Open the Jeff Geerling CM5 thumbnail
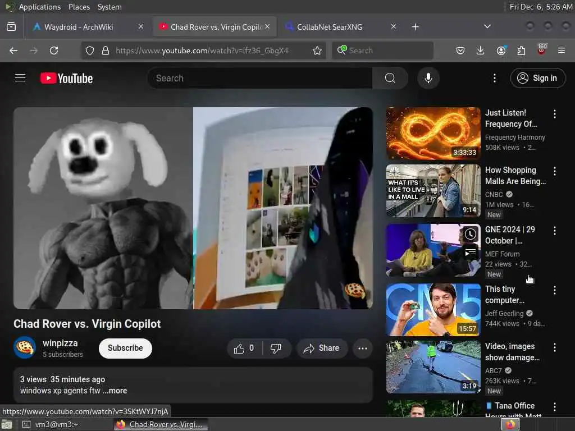 coord(433,310)
